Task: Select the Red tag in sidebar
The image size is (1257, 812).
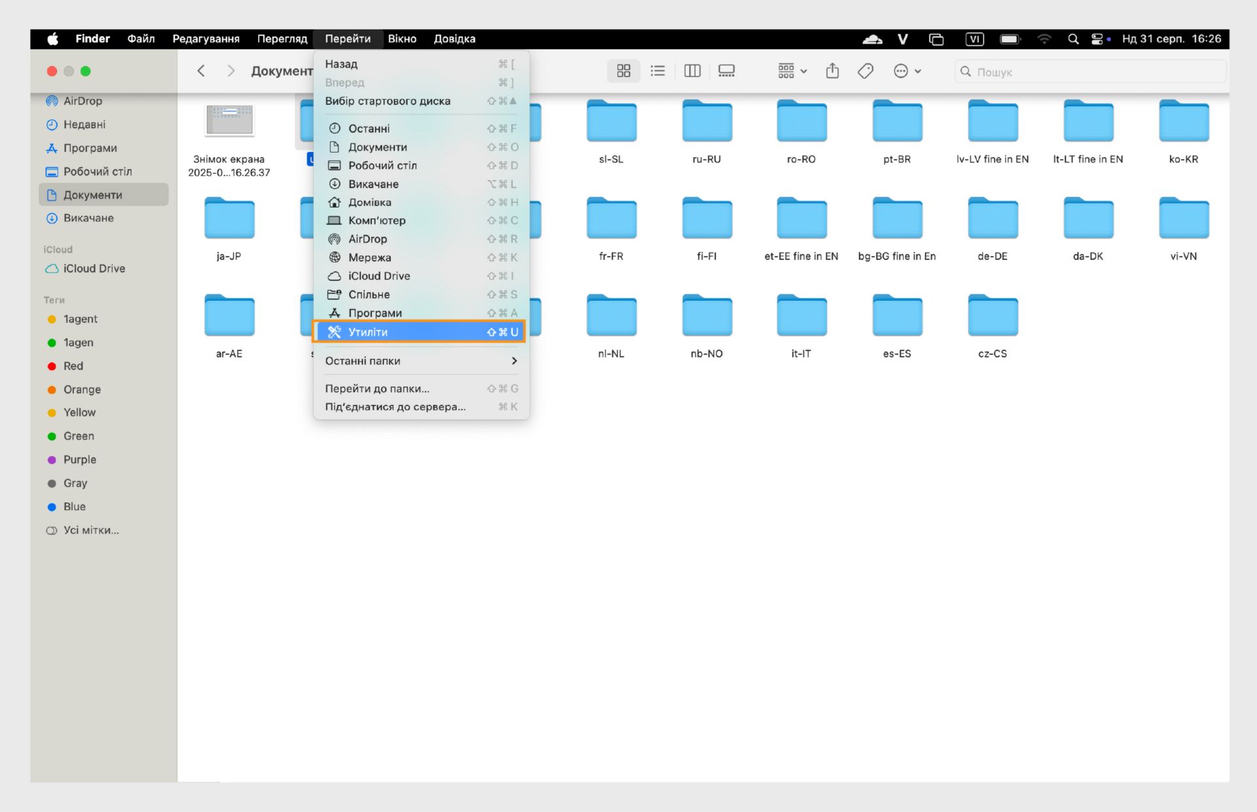Action: [73, 366]
